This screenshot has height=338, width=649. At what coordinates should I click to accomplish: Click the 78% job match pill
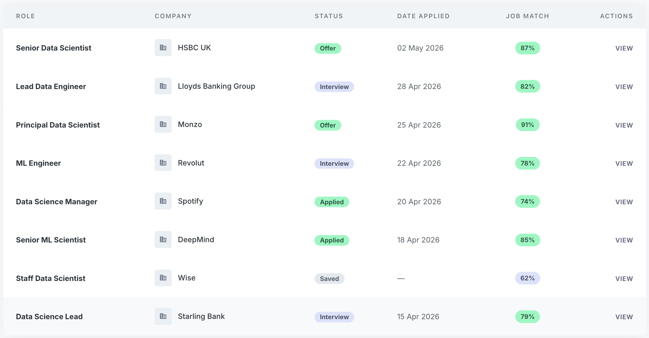click(528, 163)
